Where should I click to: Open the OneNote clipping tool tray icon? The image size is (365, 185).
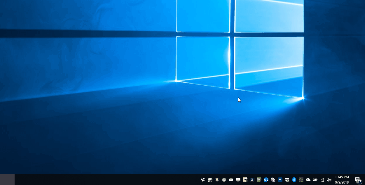coord(273,180)
